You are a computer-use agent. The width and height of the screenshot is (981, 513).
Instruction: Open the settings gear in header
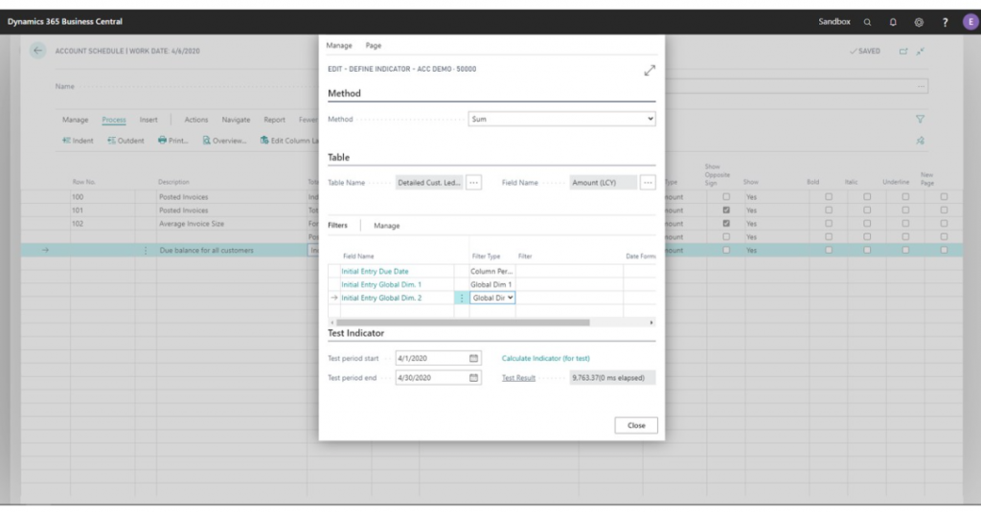click(919, 22)
